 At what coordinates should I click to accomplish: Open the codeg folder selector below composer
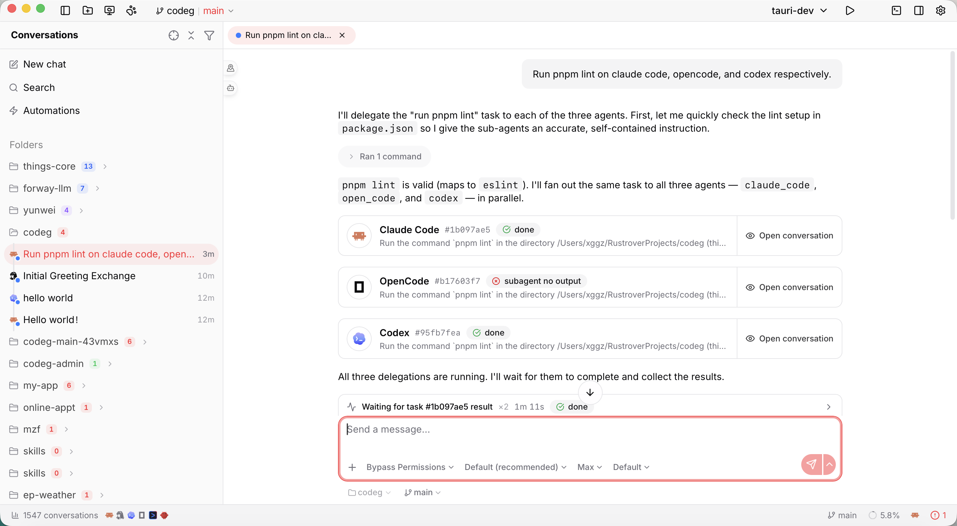[369, 493]
